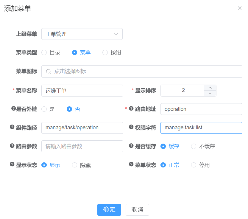
Task: Click help icon beside 路由地址 label
Action: (x=131, y=109)
